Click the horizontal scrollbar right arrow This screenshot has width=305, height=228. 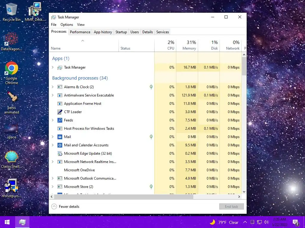click(x=239, y=197)
